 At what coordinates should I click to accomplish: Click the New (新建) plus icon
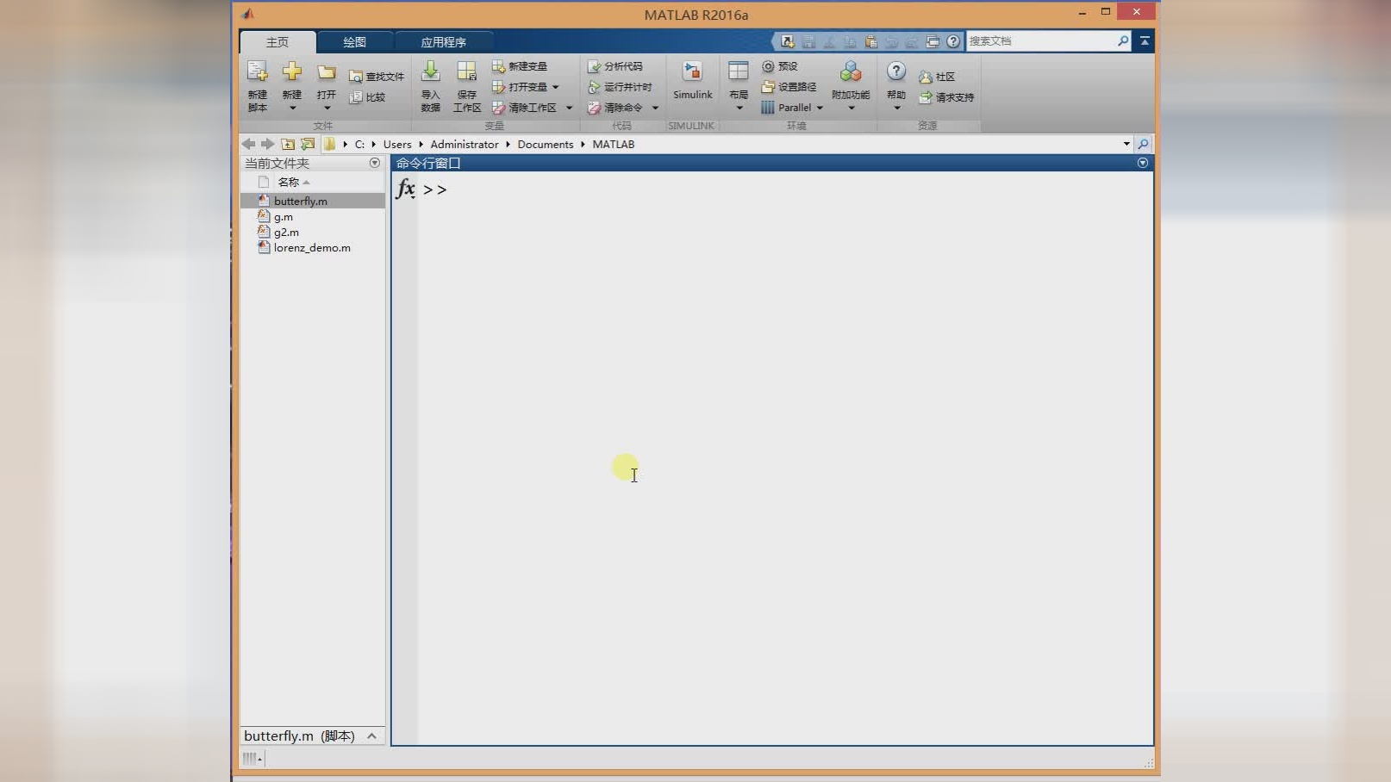coord(292,71)
